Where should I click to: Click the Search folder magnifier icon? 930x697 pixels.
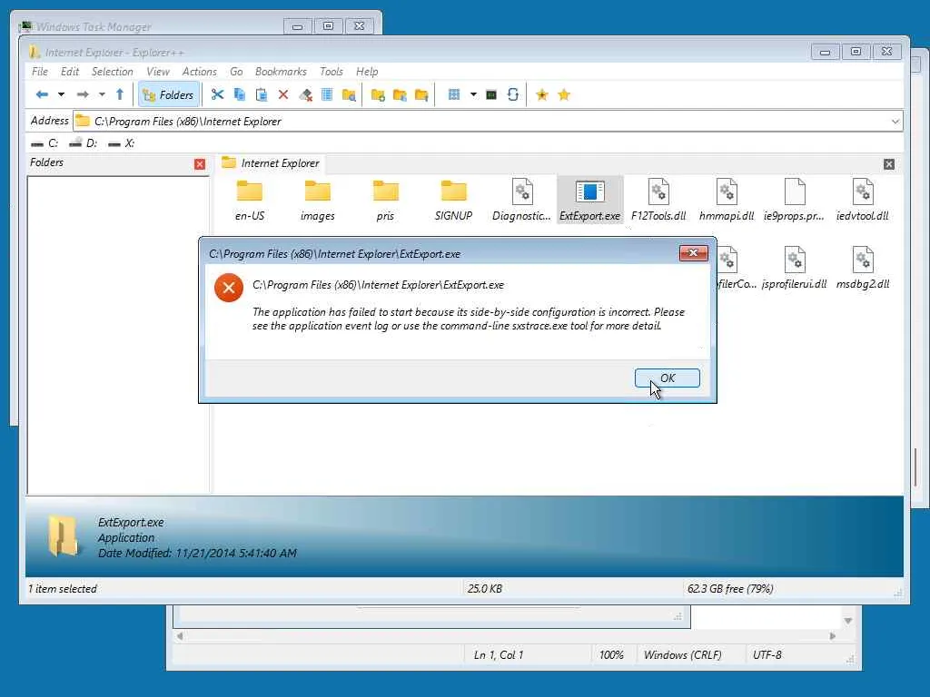tap(349, 94)
